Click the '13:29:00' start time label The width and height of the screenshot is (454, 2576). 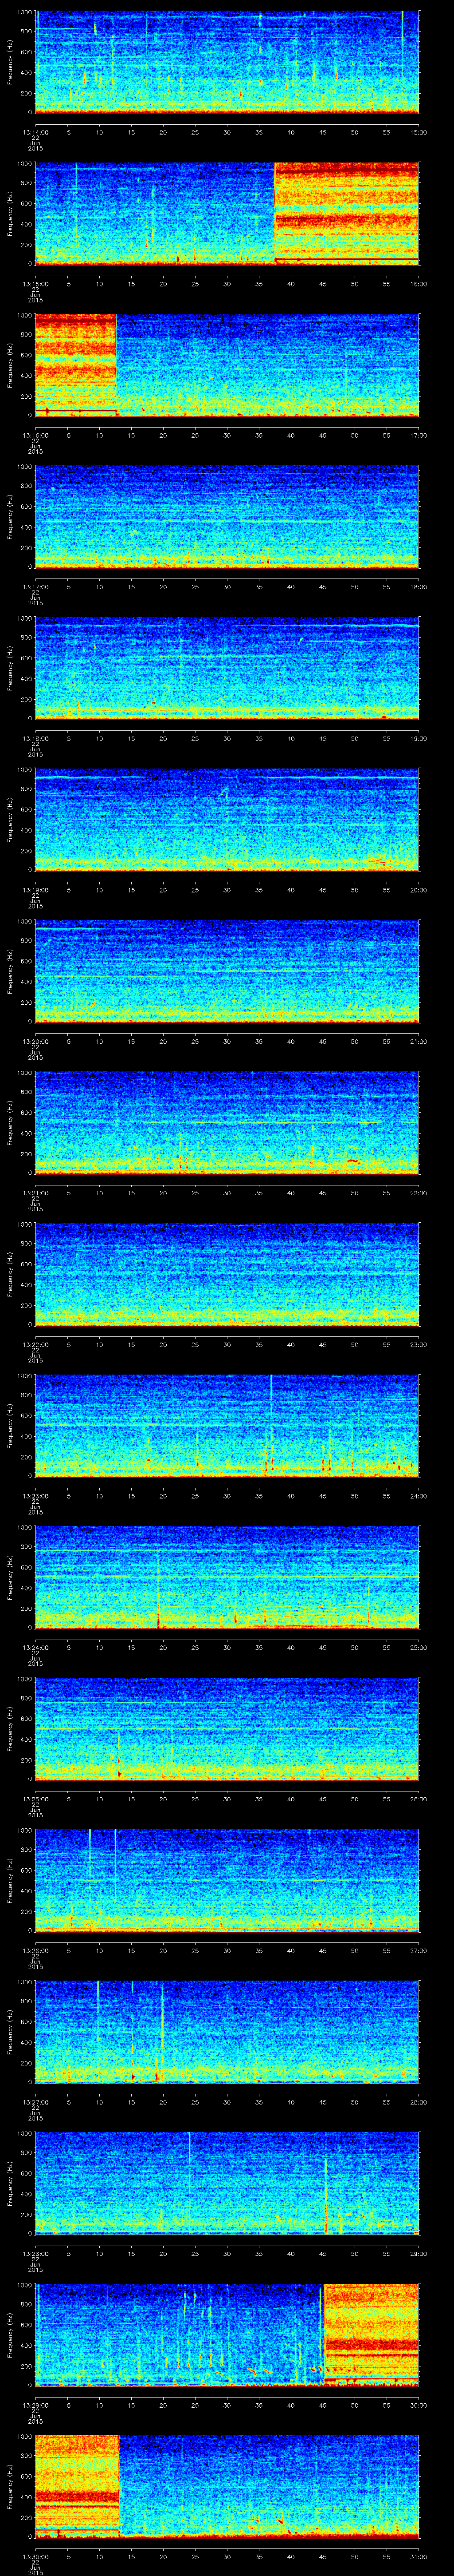(35, 2405)
